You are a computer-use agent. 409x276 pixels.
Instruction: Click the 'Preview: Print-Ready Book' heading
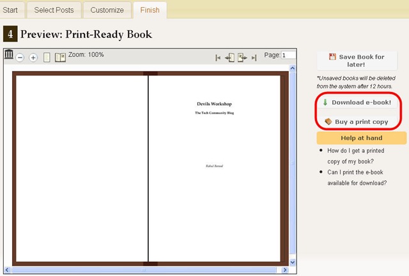[86, 34]
